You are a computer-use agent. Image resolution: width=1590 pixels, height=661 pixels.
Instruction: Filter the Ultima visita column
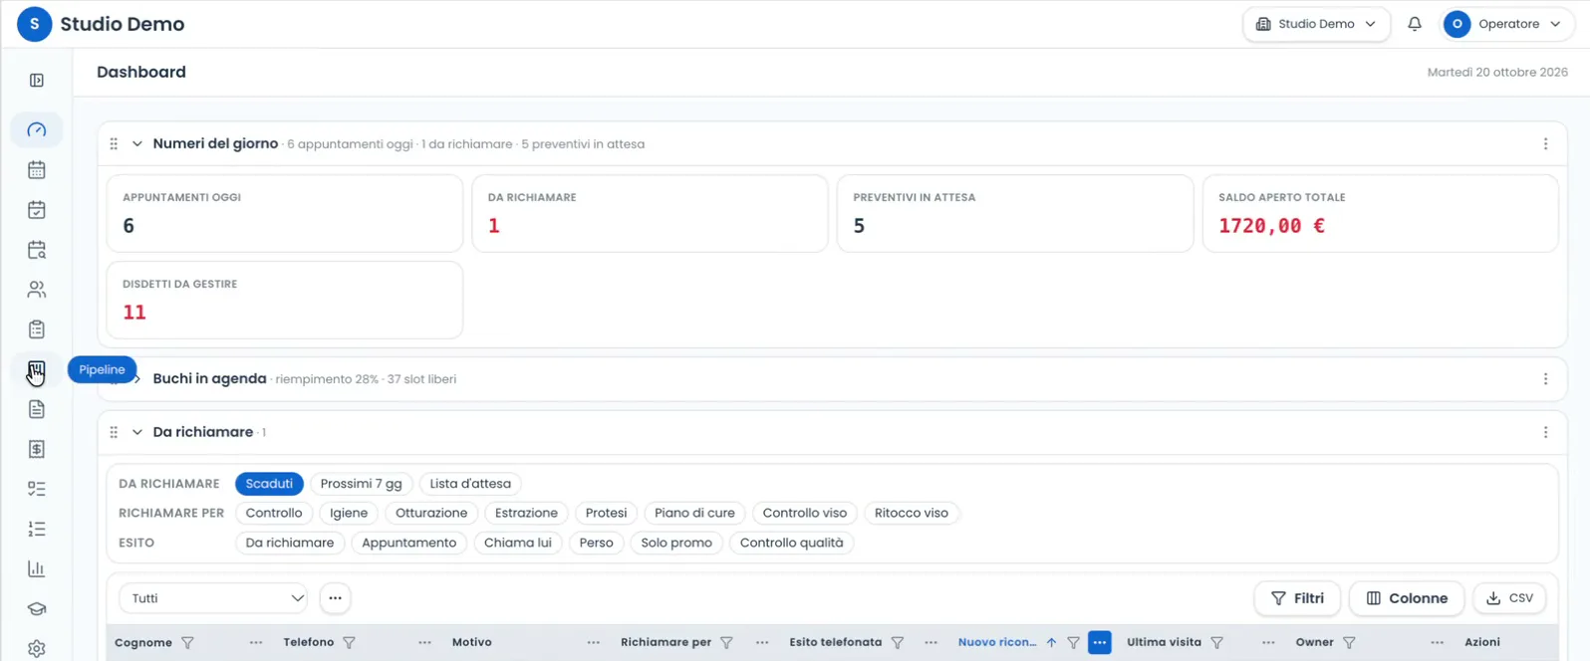(x=1216, y=643)
